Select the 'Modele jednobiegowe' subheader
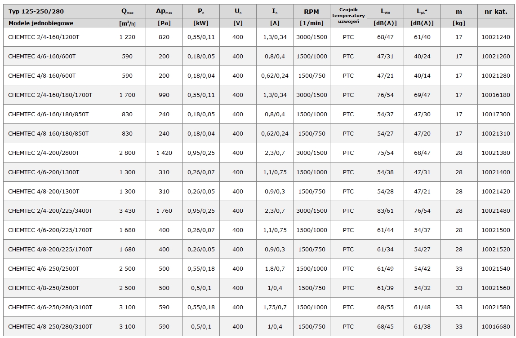The width and height of the screenshot is (516, 338). tap(40, 23)
